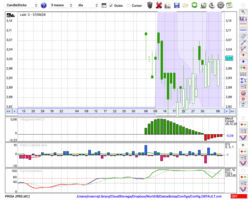Click MACD panel indicator curve button
This screenshot has height=200, width=251.
(243, 138)
